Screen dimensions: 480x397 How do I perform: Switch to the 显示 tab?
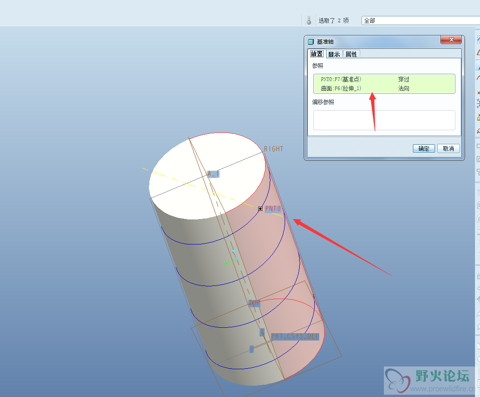pos(334,54)
